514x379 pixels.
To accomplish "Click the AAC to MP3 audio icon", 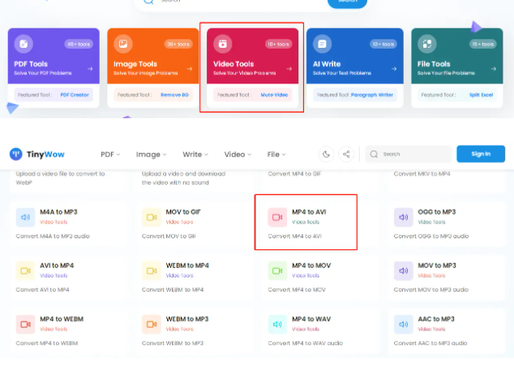I will [404, 324].
